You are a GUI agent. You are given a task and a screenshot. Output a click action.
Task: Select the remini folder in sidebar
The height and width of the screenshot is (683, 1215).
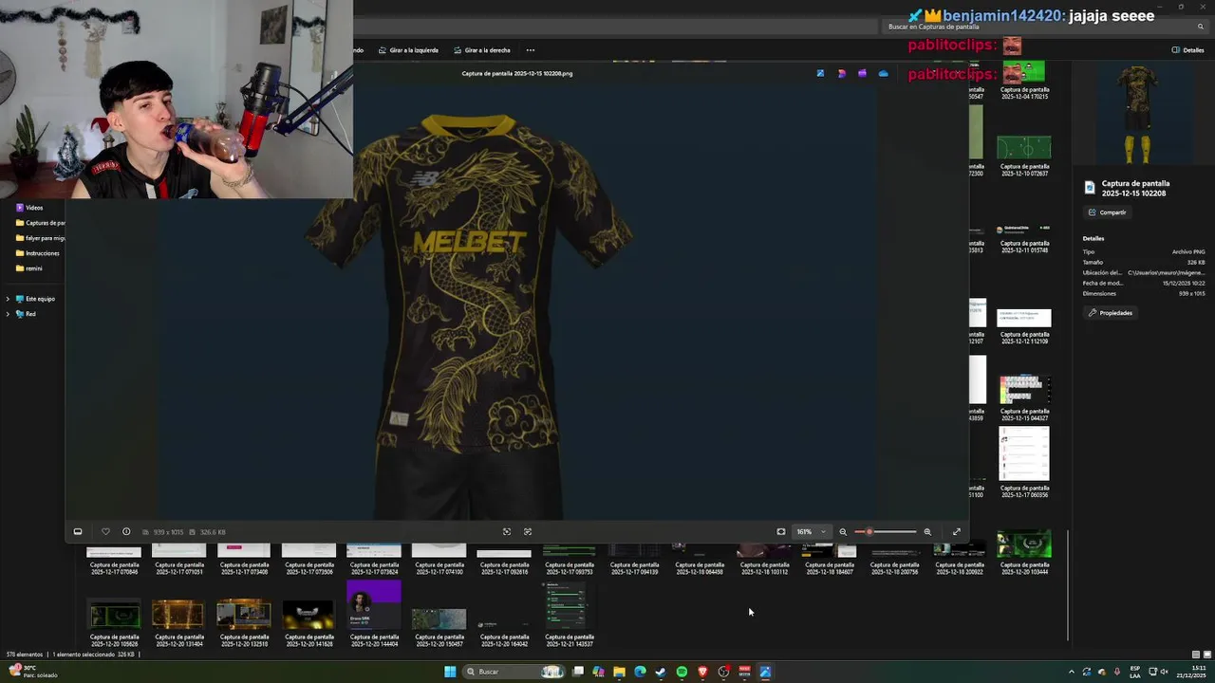[x=30, y=268]
